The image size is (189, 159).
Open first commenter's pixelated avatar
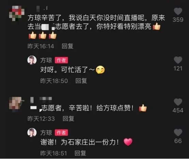tap(17, 13)
